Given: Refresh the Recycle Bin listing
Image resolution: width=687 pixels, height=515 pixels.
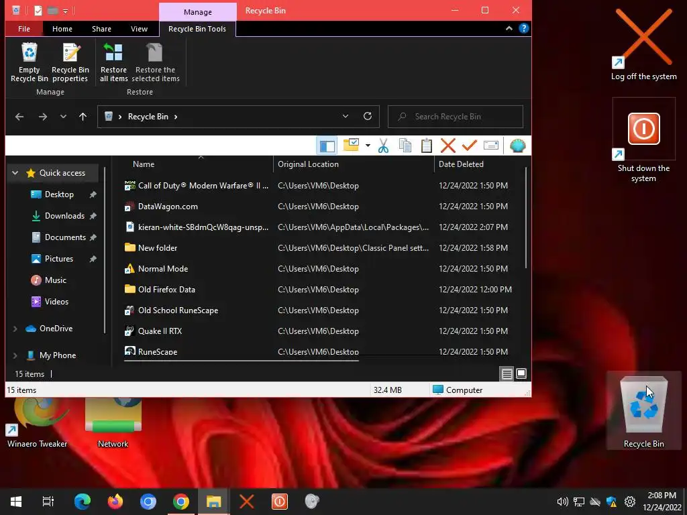Looking at the screenshot, I should 368,116.
